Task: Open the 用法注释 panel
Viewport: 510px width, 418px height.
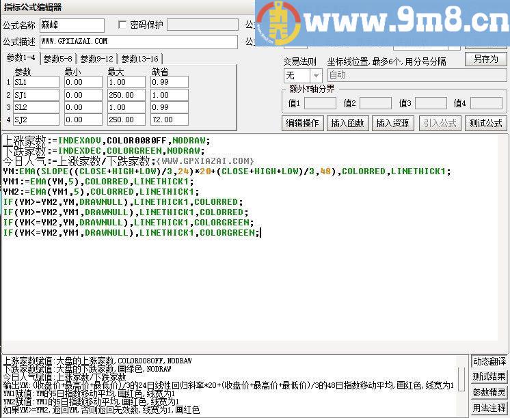Action: click(x=489, y=408)
